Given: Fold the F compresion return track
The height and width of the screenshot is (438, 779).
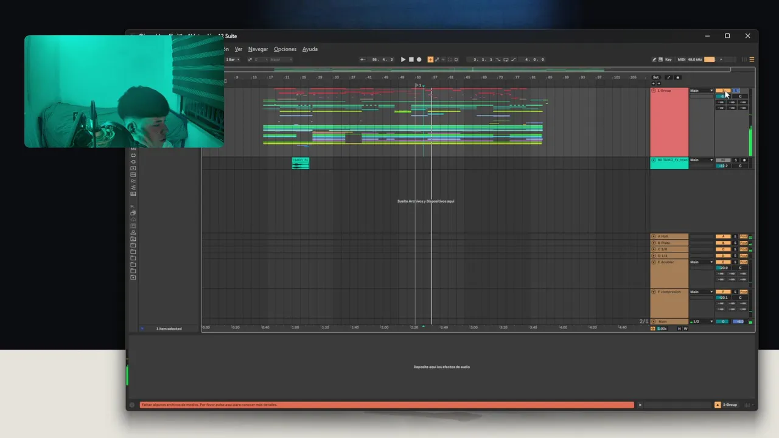Looking at the screenshot, I should click(654, 292).
